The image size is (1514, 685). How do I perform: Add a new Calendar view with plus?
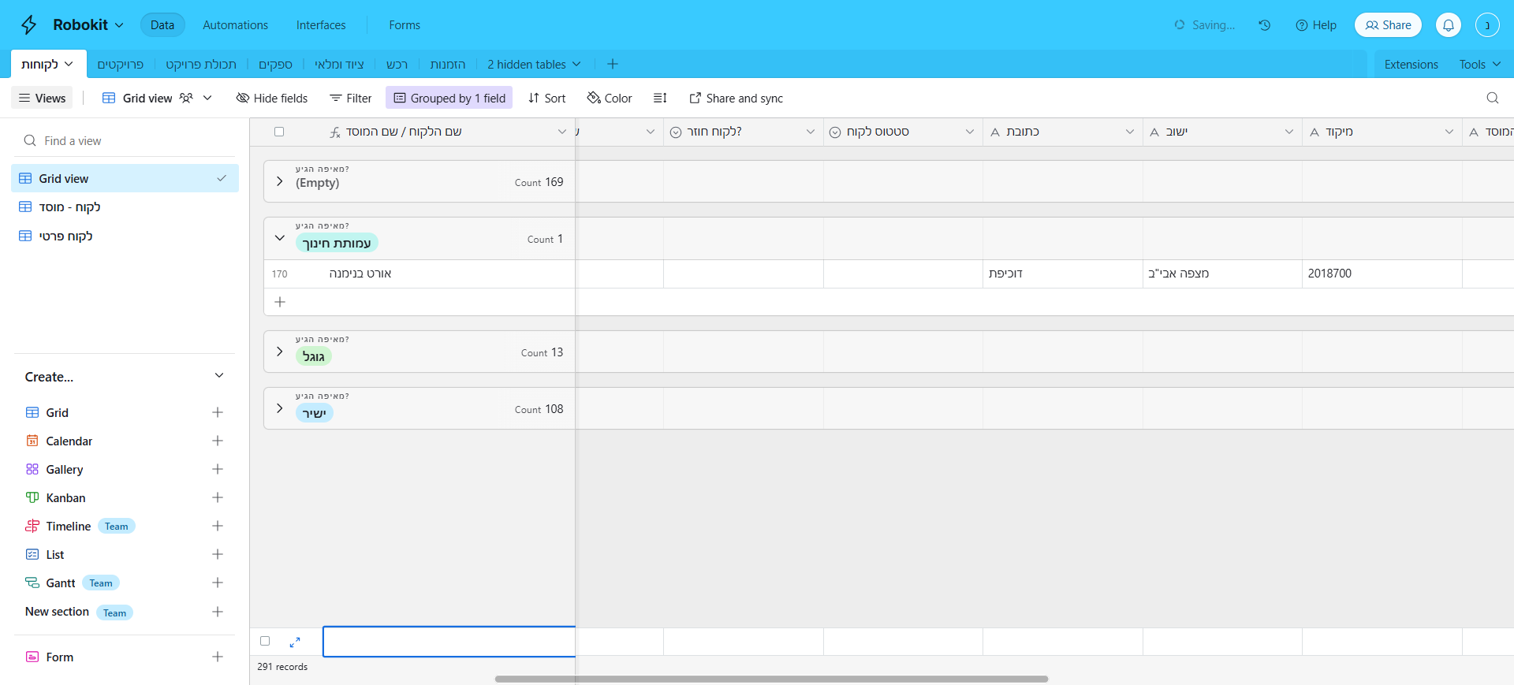(x=218, y=441)
